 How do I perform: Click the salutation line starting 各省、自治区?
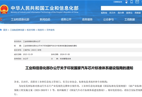click(61, 82)
